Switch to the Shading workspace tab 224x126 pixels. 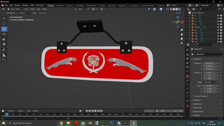102,6
